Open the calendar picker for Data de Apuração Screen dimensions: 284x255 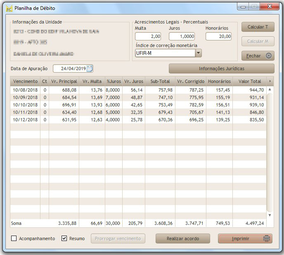tap(90, 68)
